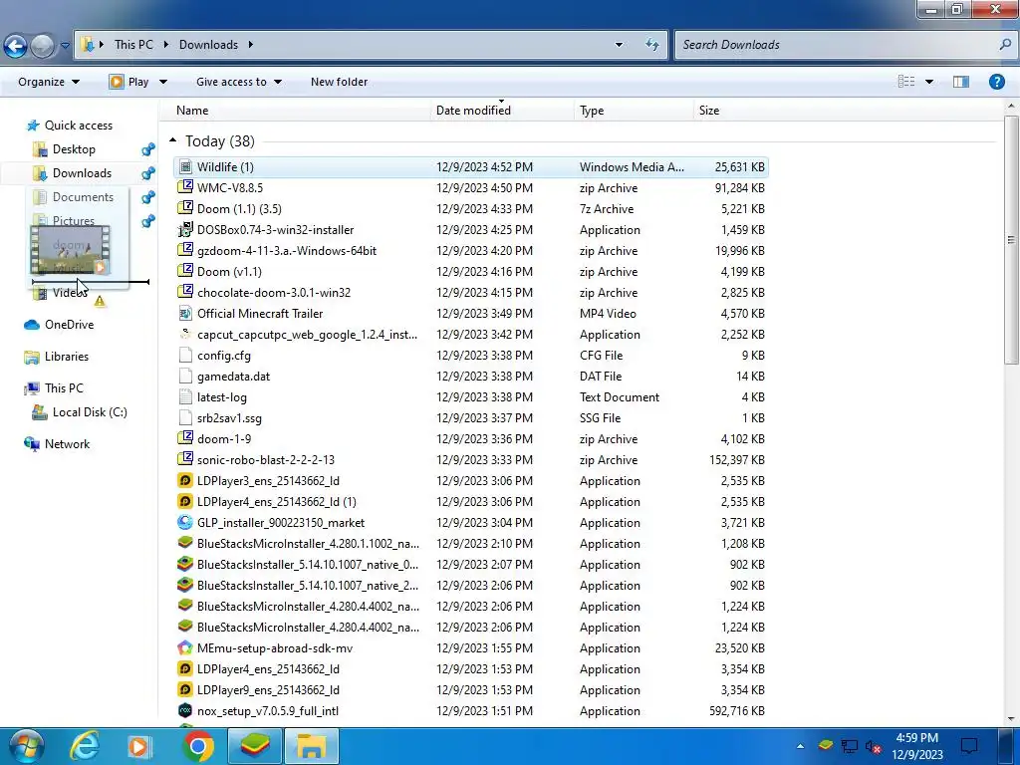
Task: Select This PC in navigation pane
Action: [x=64, y=388]
